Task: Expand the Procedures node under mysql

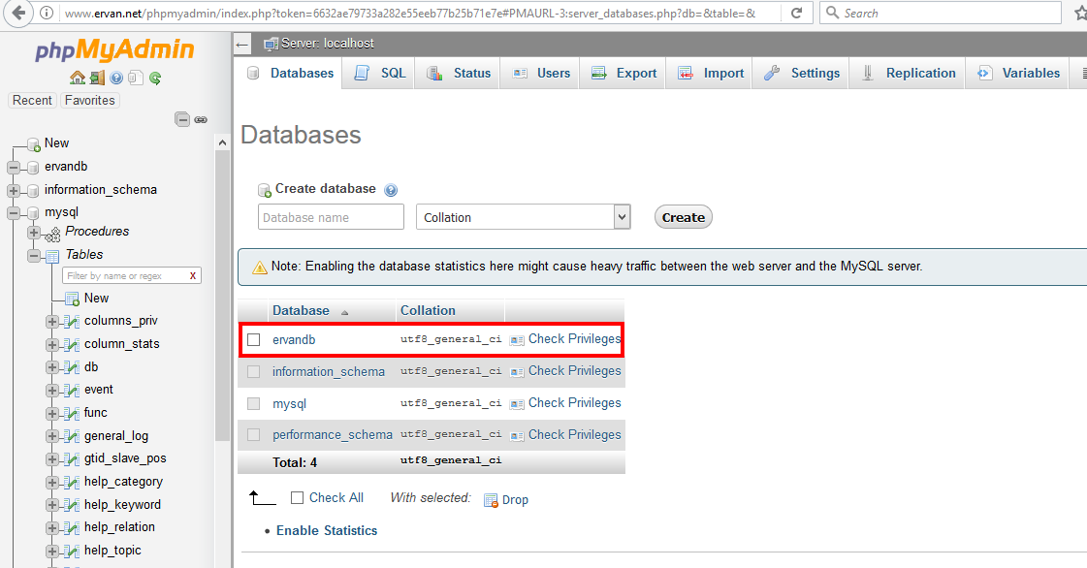Action: point(35,232)
